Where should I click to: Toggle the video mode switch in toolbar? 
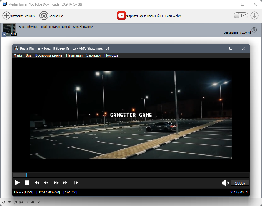coord(241,16)
